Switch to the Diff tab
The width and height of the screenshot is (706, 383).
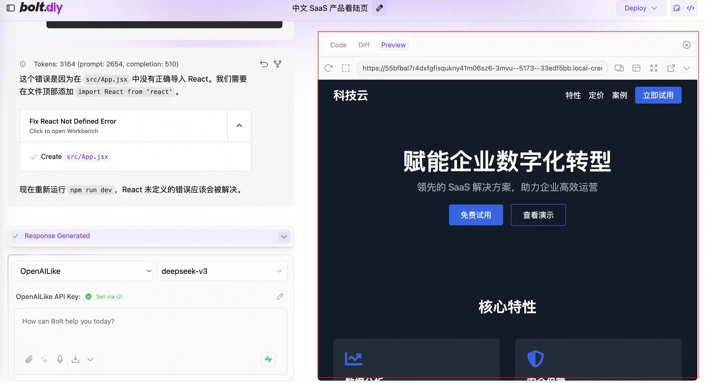(364, 45)
